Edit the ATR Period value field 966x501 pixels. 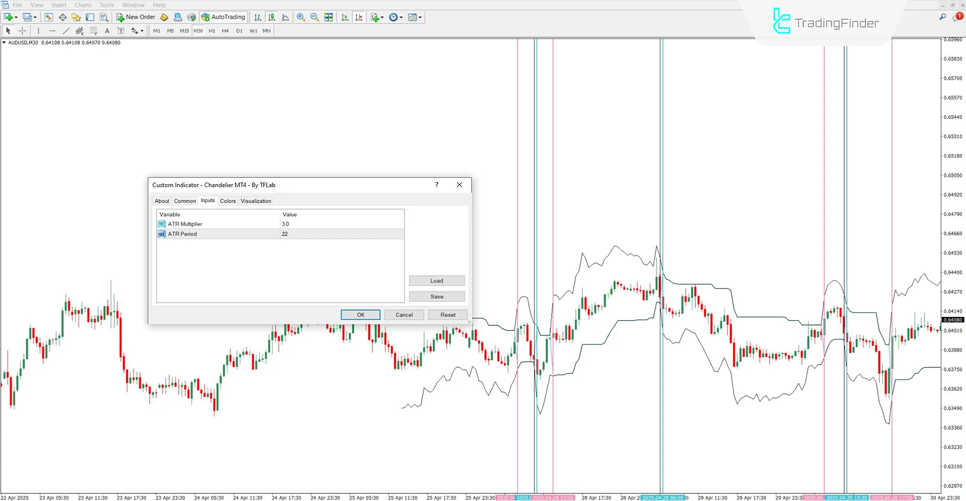tap(342, 234)
